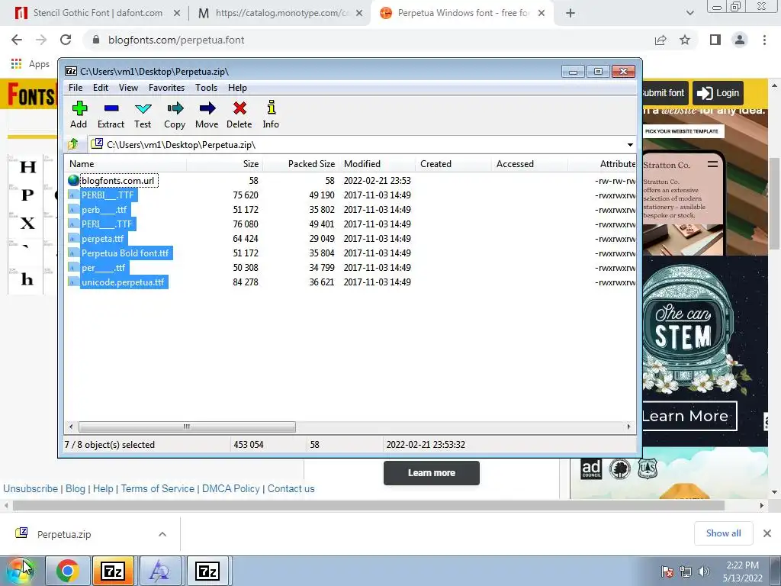
Task: Select the per_____.ttf file
Action: click(103, 268)
